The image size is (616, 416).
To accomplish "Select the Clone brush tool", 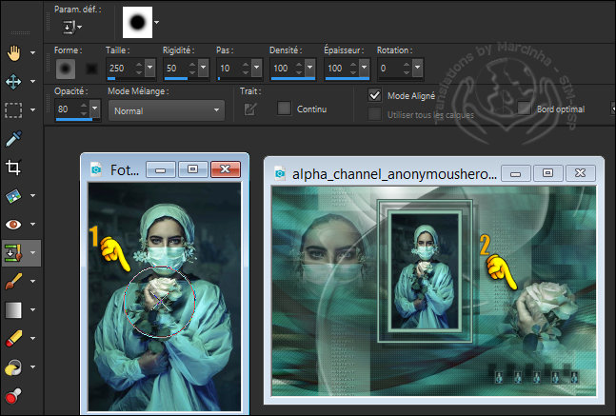I will click(x=13, y=253).
